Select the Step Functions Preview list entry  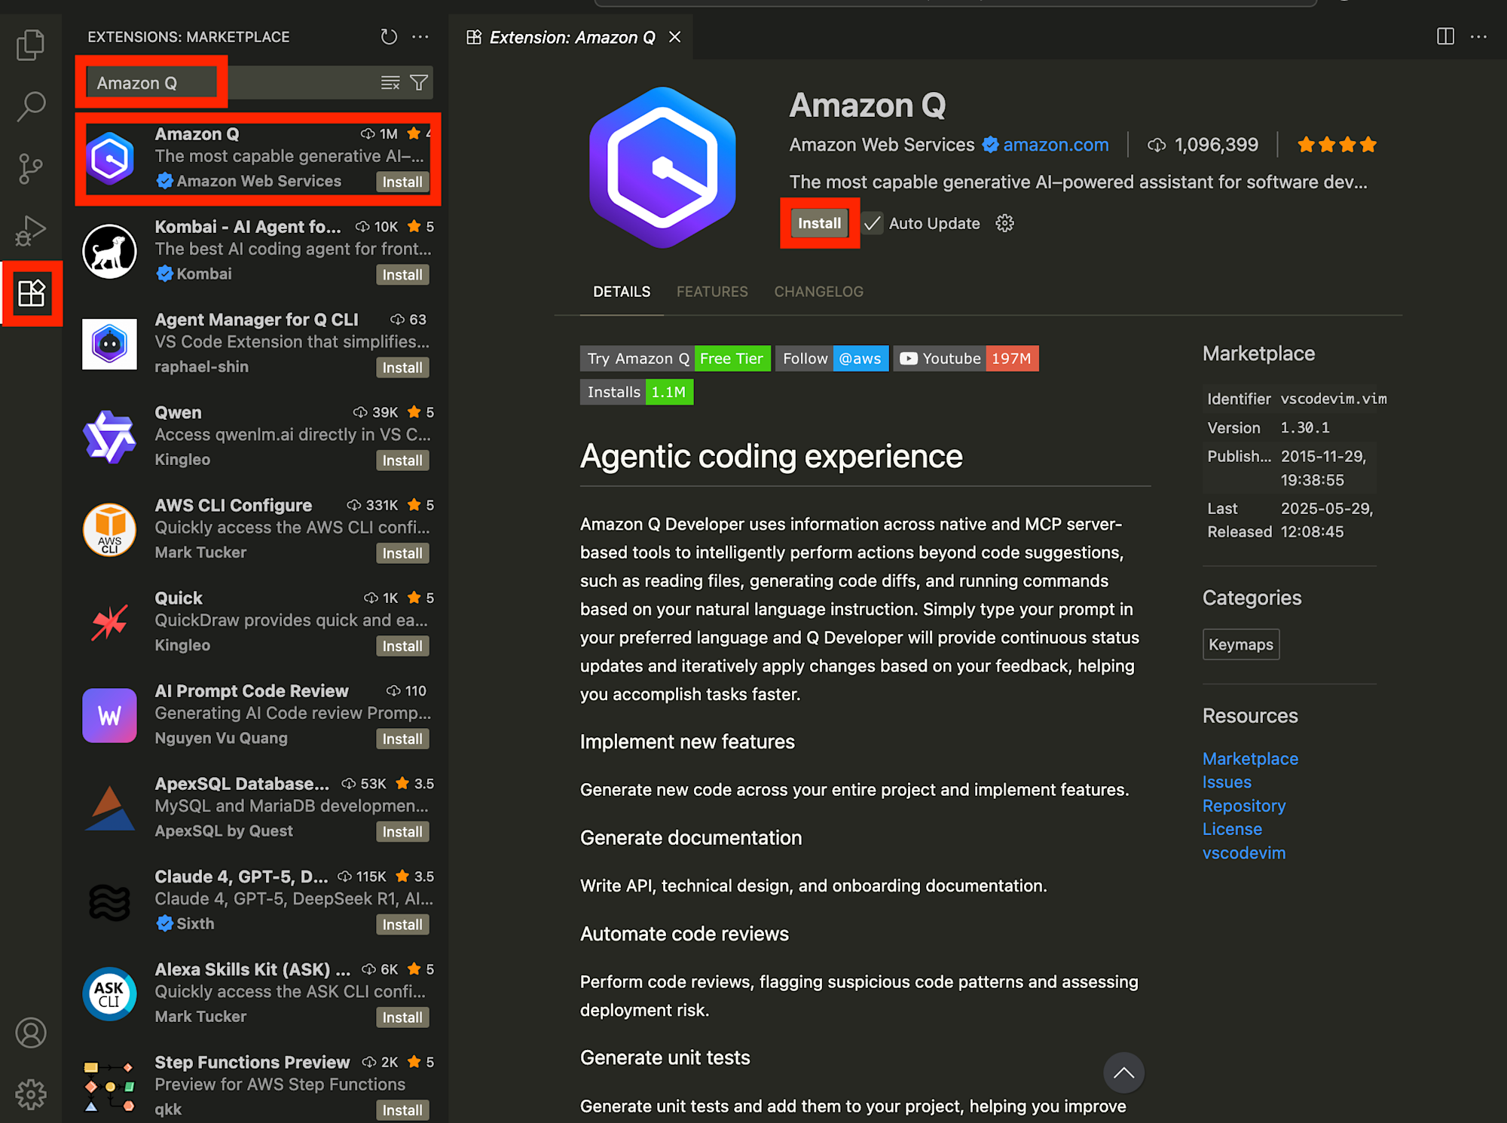255,1086
